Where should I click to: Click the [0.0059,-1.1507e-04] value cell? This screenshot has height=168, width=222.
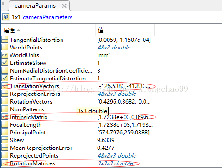pos(124,40)
